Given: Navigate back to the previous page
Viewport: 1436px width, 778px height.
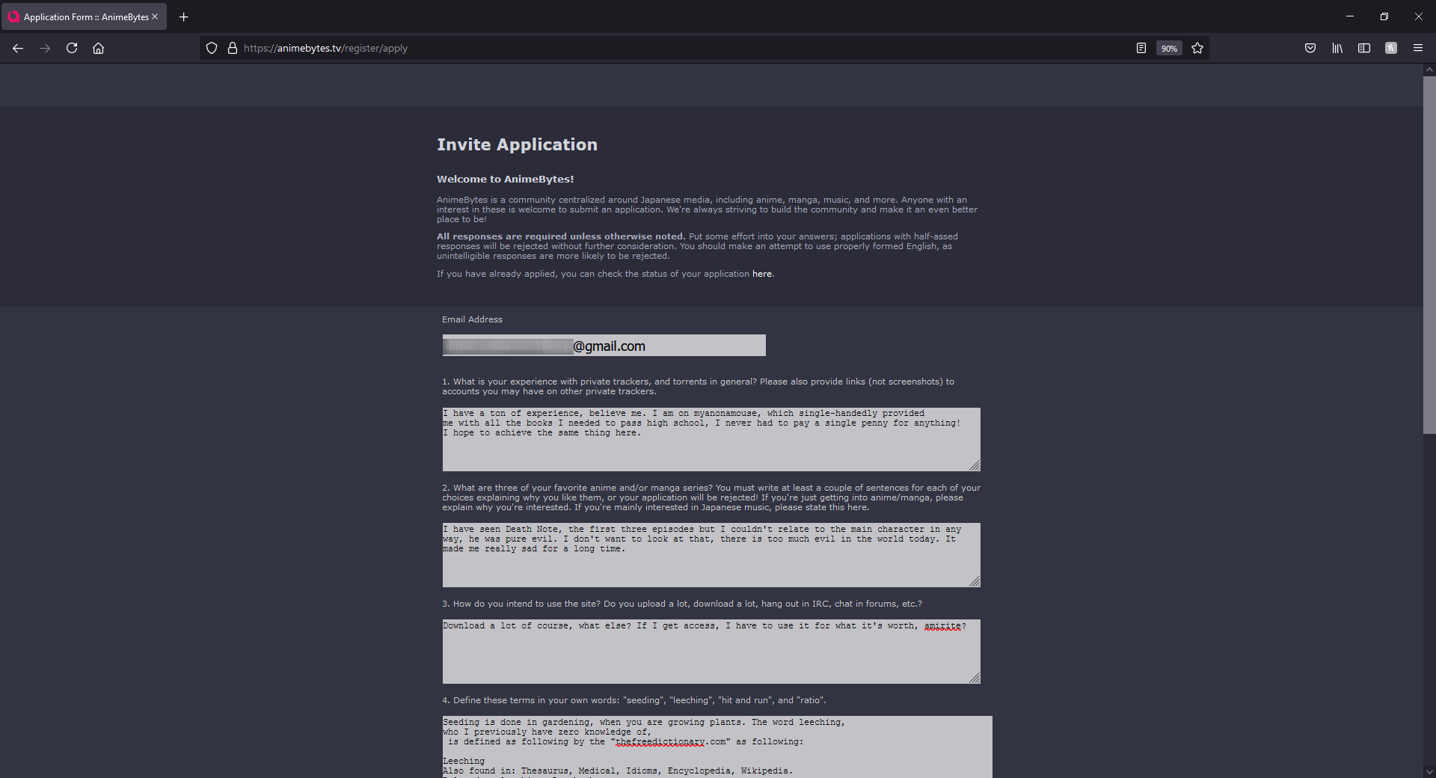Looking at the screenshot, I should (x=17, y=48).
